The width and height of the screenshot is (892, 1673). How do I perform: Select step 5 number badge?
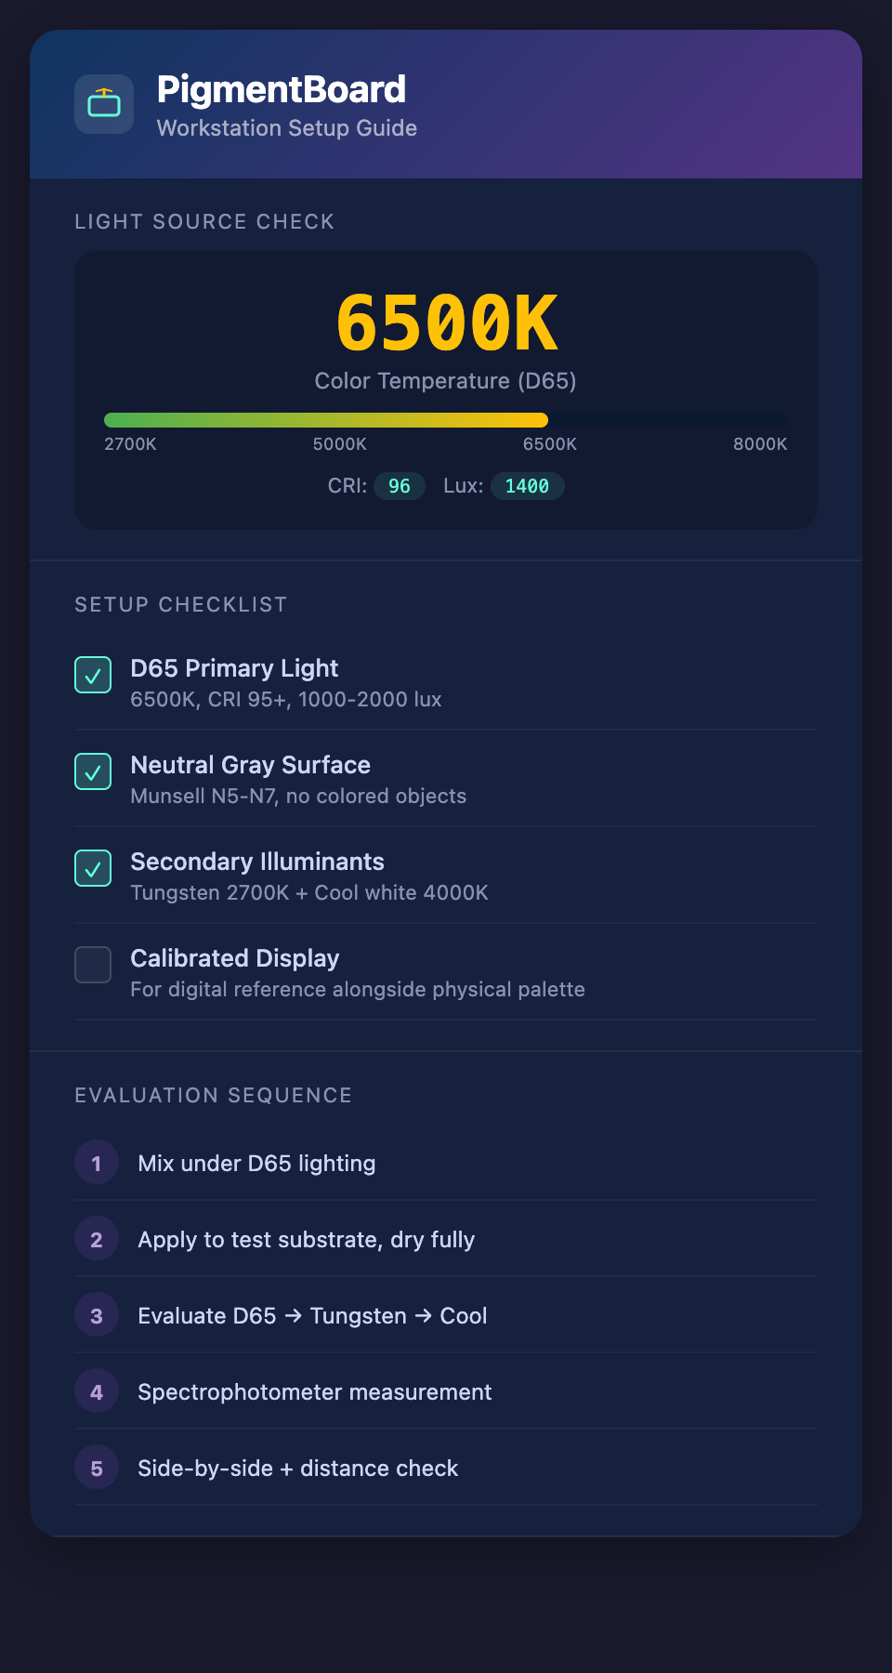pos(97,1468)
